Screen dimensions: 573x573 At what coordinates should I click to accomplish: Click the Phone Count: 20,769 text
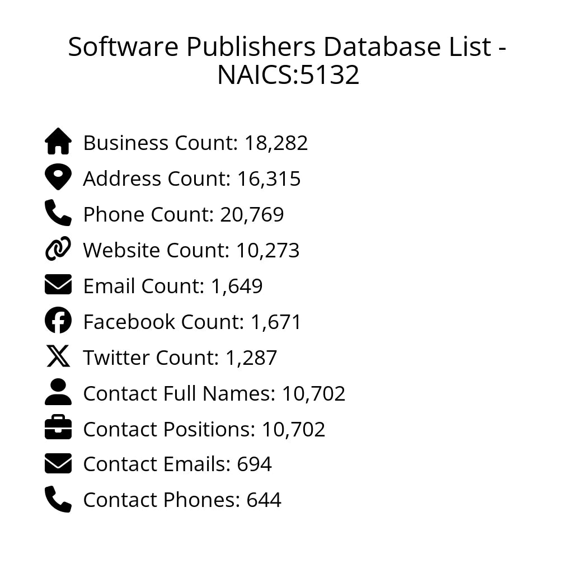coord(184,214)
